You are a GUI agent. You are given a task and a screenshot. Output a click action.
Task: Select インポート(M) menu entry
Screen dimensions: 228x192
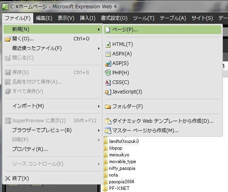(53, 106)
